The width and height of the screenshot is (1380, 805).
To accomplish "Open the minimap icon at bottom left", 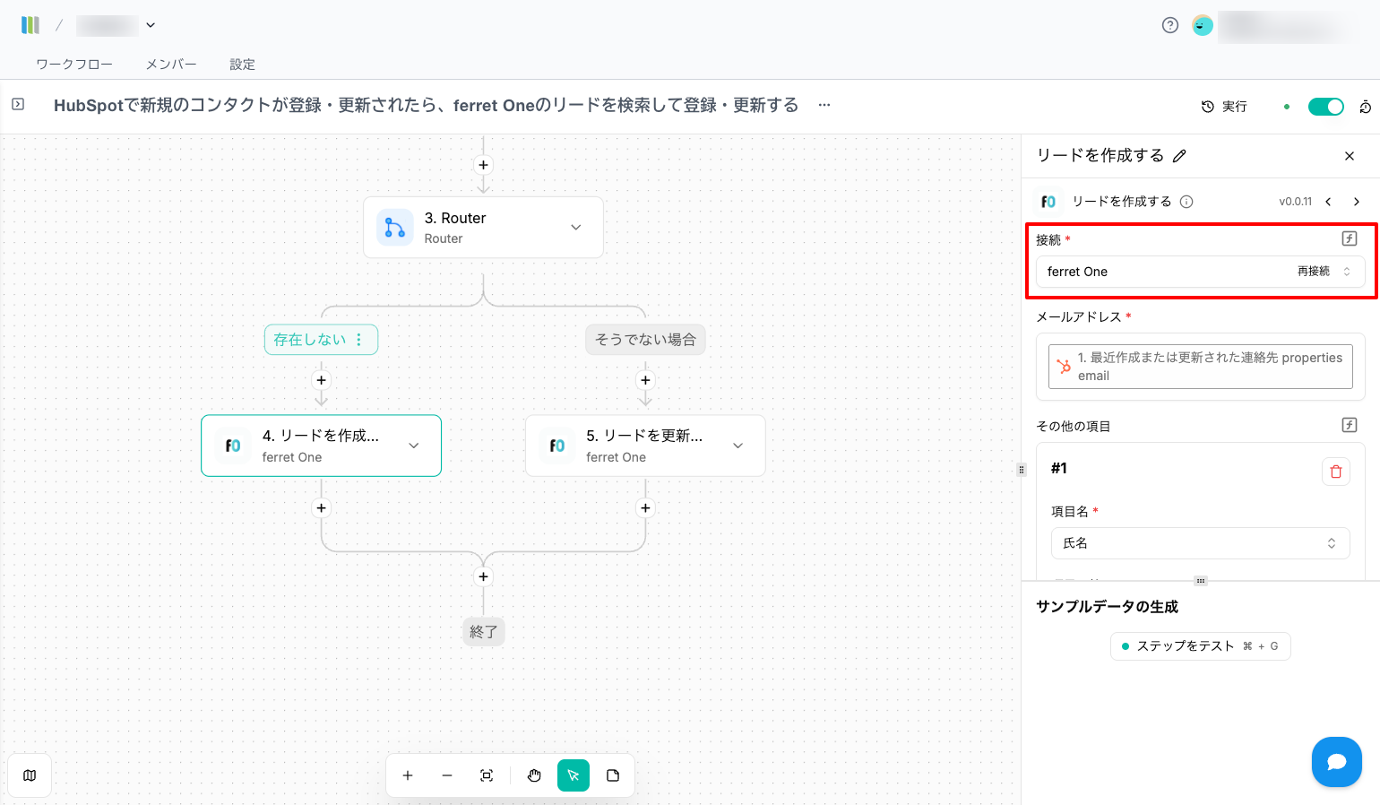I will click(30, 775).
